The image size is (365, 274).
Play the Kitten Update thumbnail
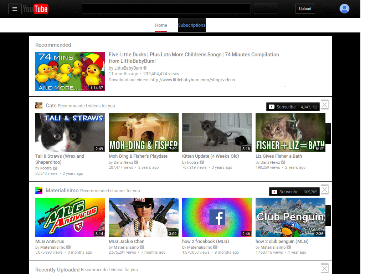point(217,132)
